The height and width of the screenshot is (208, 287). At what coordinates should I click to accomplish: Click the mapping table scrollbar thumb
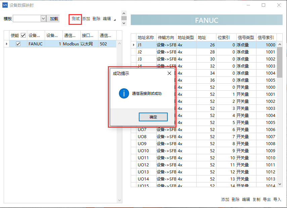[x=280, y=62]
